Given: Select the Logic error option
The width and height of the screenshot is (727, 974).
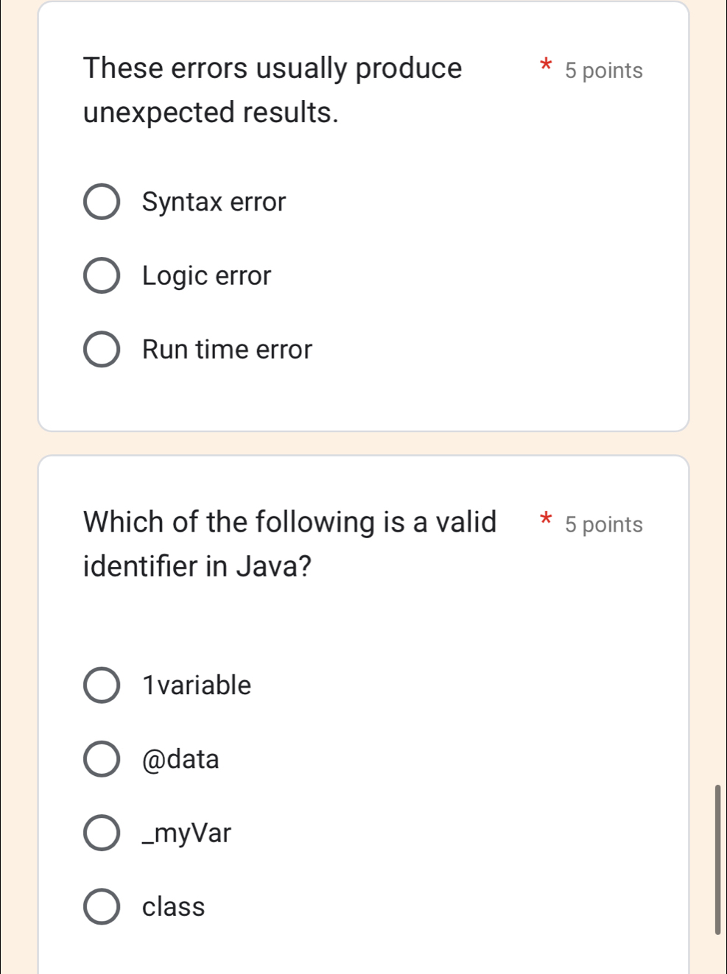Looking at the screenshot, I should [x=102, y=276].
